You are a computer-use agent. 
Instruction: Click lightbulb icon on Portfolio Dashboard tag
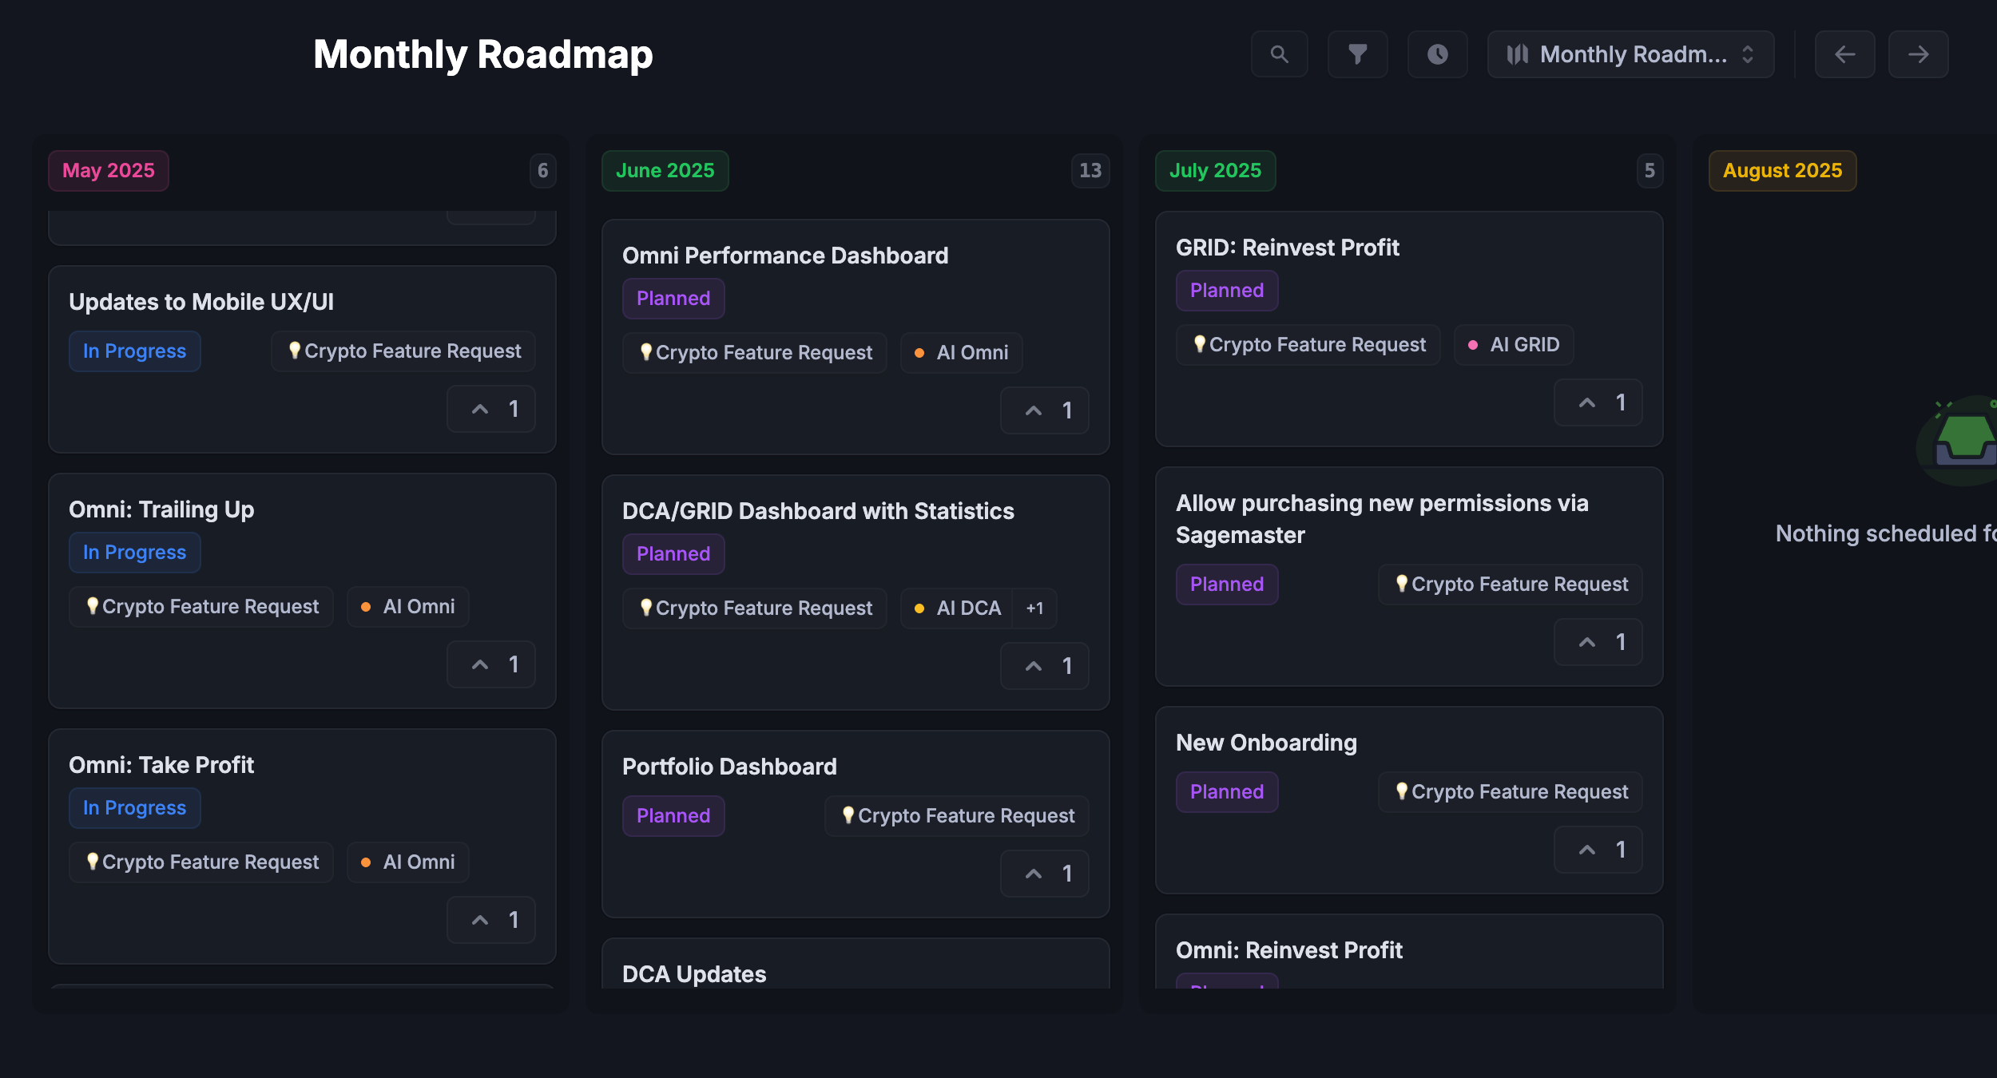(848, 814)
